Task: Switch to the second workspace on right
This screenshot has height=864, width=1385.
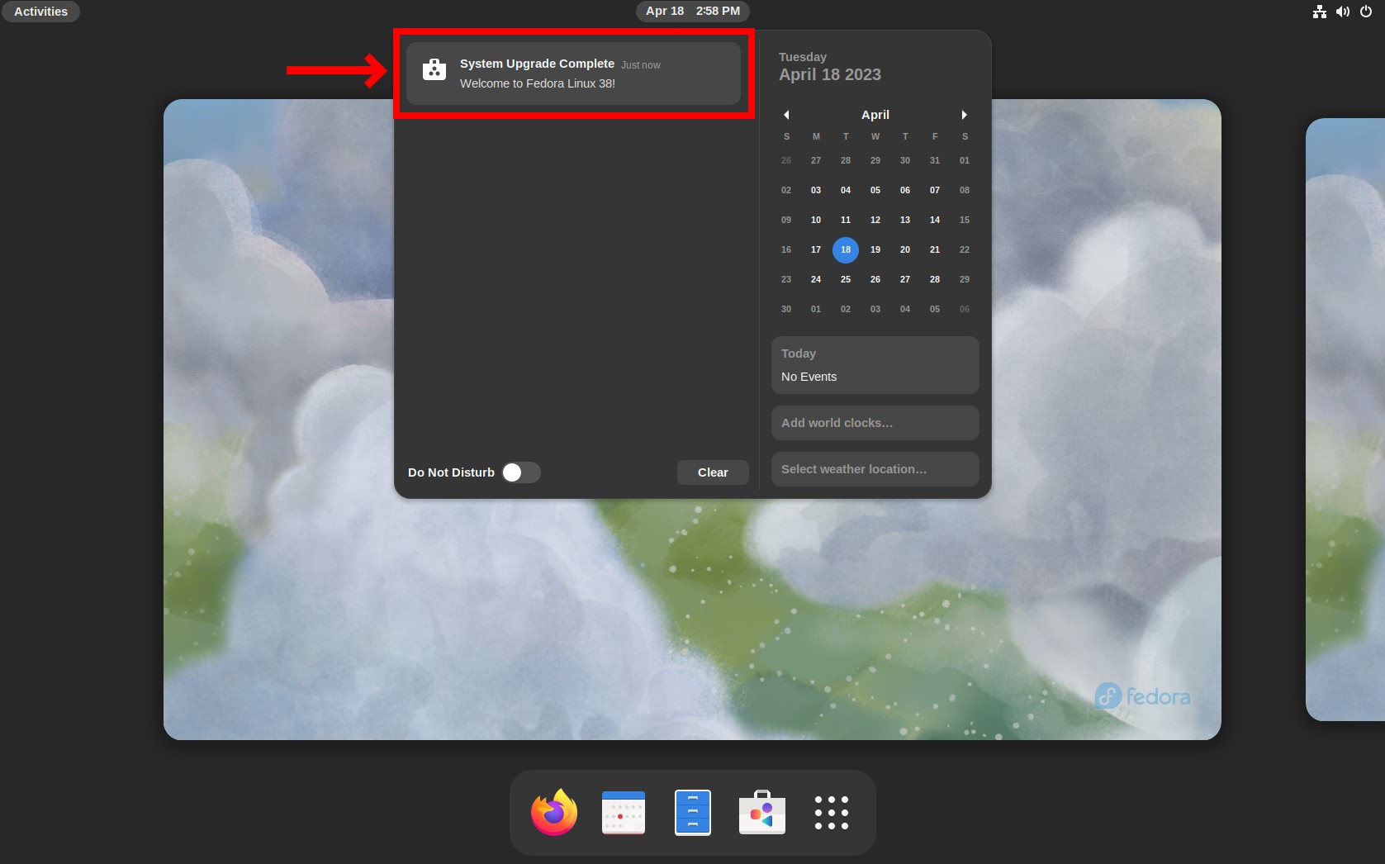Action: (1345, 420)
